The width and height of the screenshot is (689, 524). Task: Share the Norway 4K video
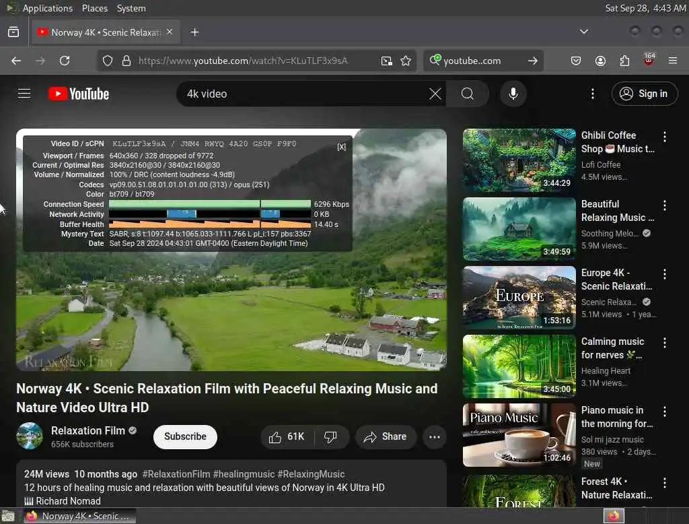point(386,437)
